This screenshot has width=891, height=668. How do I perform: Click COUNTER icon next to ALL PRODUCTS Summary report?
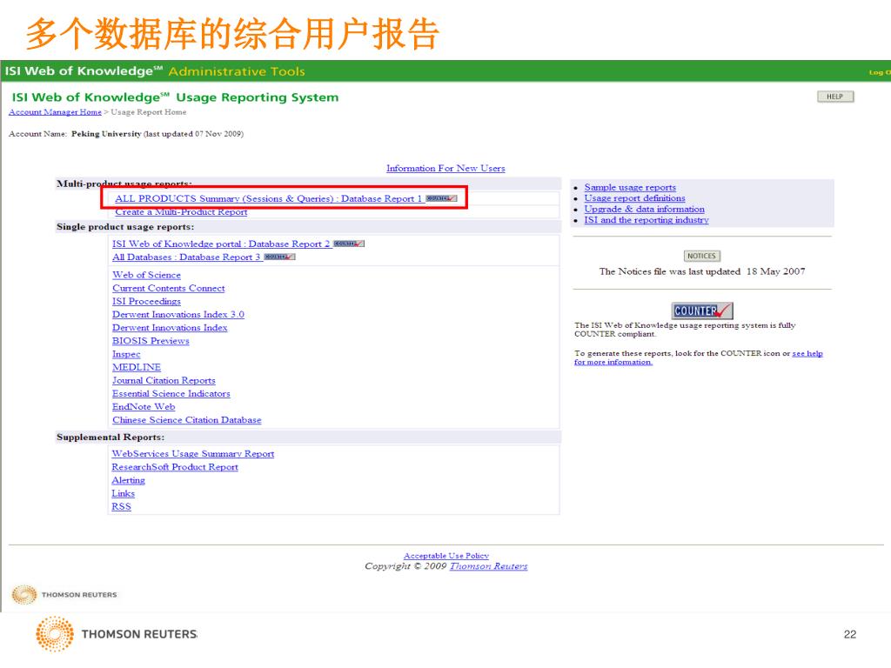point(441,199)
